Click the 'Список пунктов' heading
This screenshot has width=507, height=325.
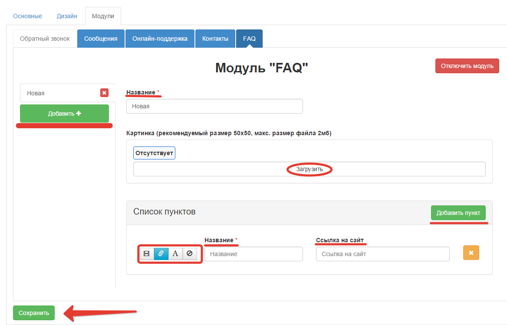(x=164, y=212)
